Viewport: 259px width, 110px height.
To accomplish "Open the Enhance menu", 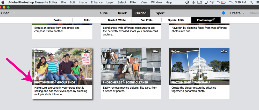I will pyautogui.click(x=97, y=2).
